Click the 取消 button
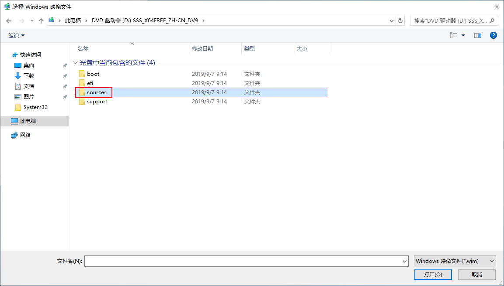This screenshot has width=504, height=286. coord(476,275)
